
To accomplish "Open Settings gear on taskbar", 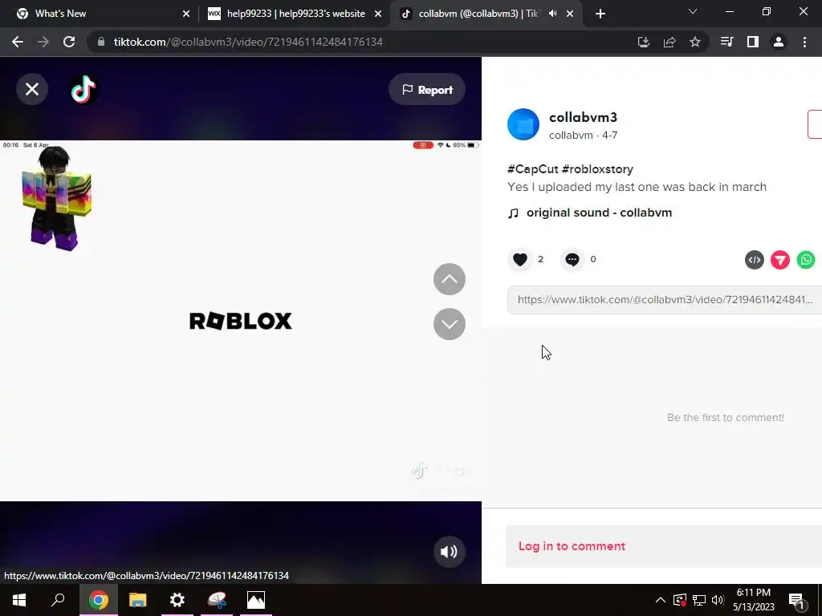I will [177, 600].
